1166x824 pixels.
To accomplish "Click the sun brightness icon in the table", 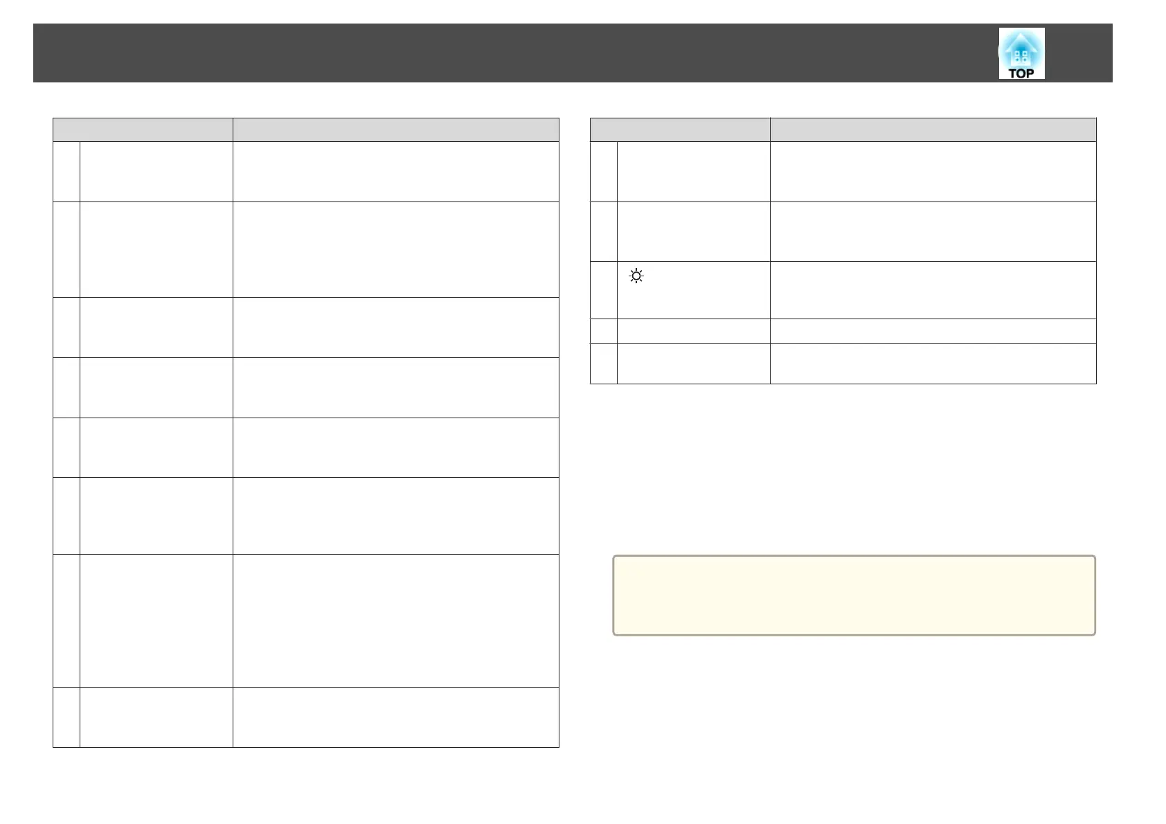I will coord(636,276).
